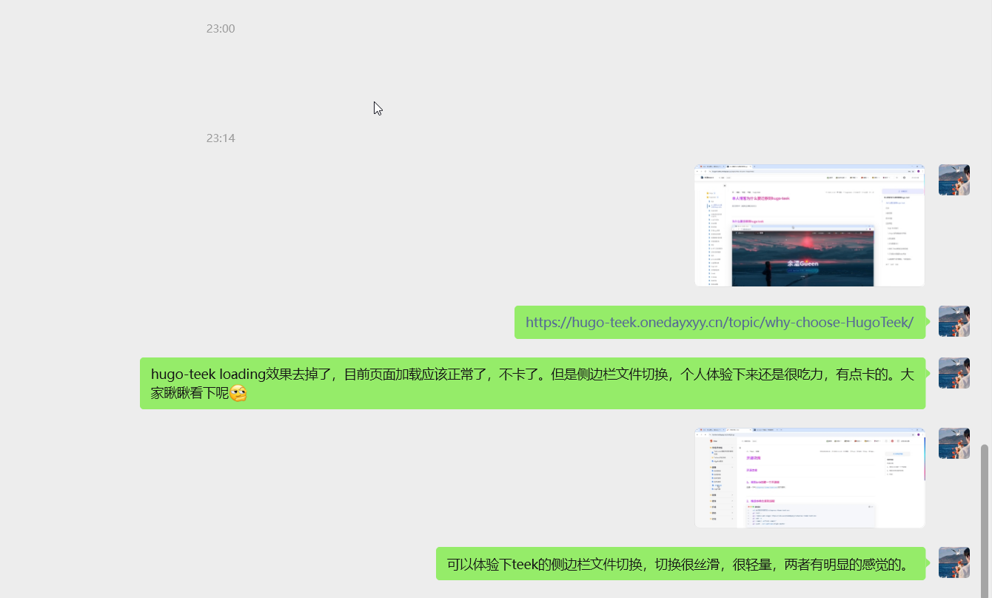Open the first screenshot thumbnail with the sunset banner
Screen dimensions: 992x598
click(x=809, y=225)
